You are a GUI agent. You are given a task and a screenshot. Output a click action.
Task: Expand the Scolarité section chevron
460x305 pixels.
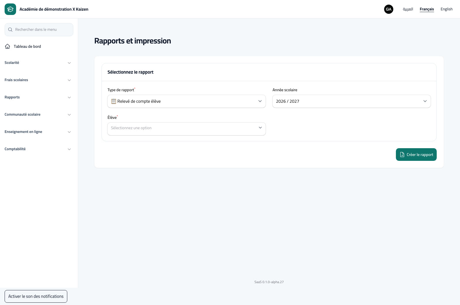69,63
